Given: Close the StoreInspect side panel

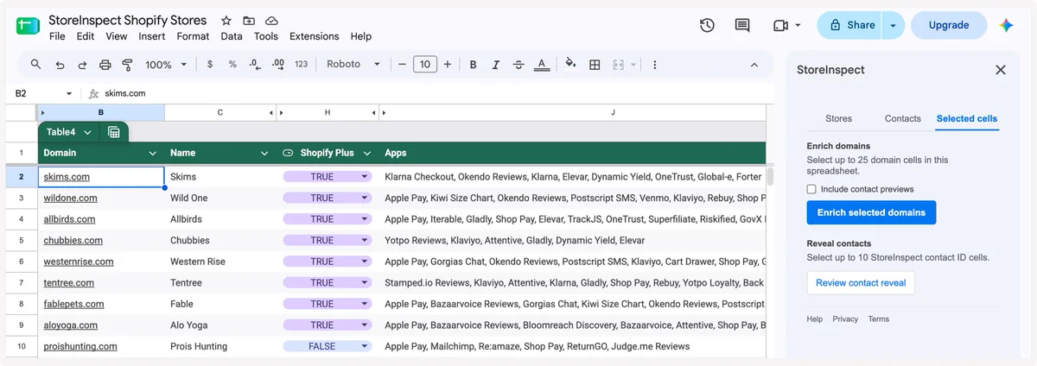Looking at the screenshot, I should point(1001,70).
